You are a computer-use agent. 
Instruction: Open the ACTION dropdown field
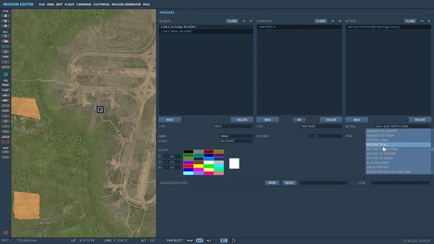pyautogui.click(x=403, y=127)
